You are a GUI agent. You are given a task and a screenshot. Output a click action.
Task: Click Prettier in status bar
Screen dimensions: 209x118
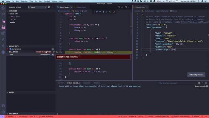coord(195,117)
